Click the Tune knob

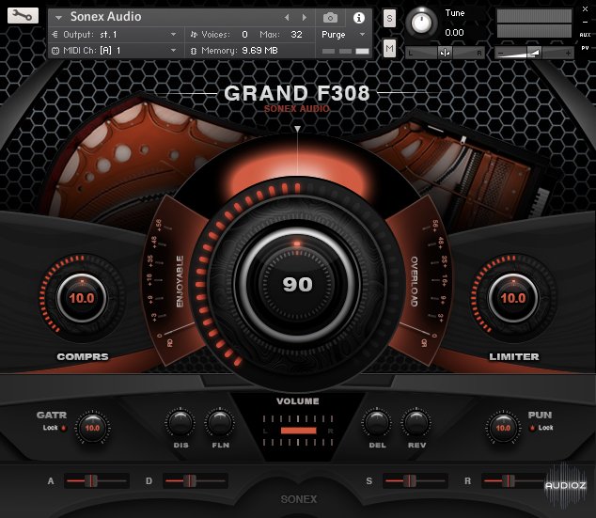pyautogui.click(x=421, y=22)
